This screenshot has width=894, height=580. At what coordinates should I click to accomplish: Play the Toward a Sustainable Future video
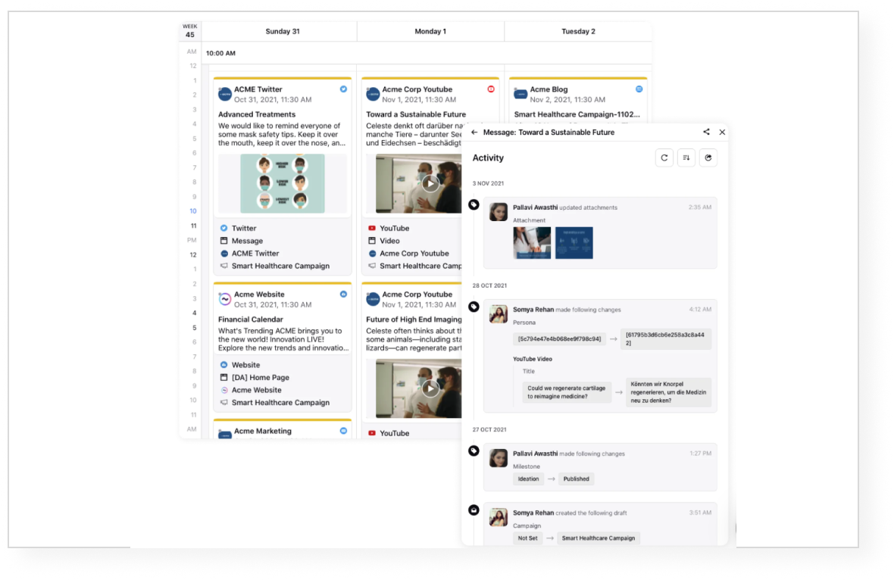[x=430, y=183]
